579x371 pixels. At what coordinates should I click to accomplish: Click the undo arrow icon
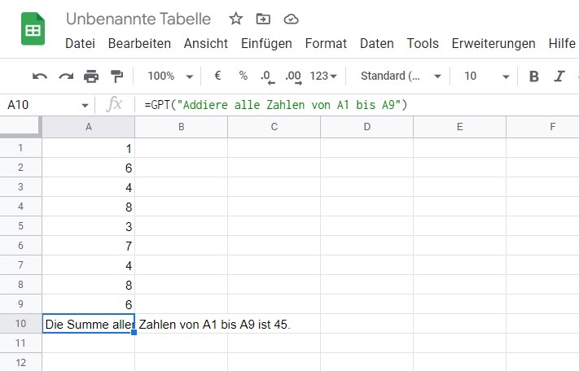[x=40, y=76]
